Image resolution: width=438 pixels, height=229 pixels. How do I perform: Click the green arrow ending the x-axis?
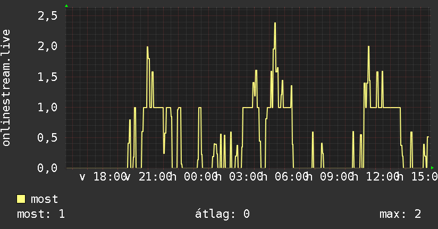[432, 168]
